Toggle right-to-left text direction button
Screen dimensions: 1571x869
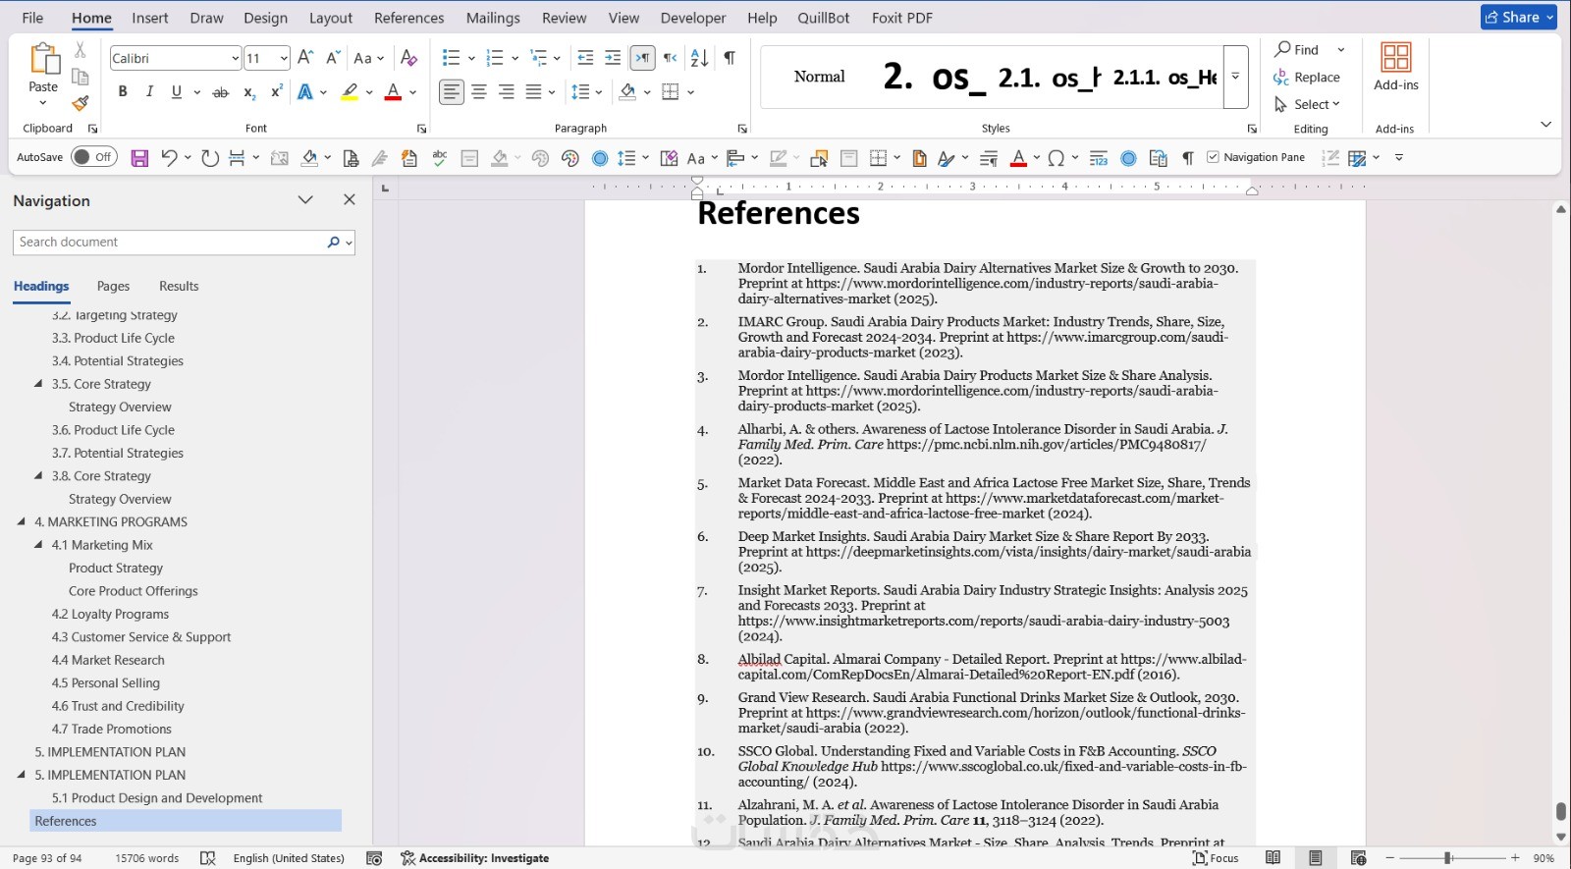[x=671, y=58]
